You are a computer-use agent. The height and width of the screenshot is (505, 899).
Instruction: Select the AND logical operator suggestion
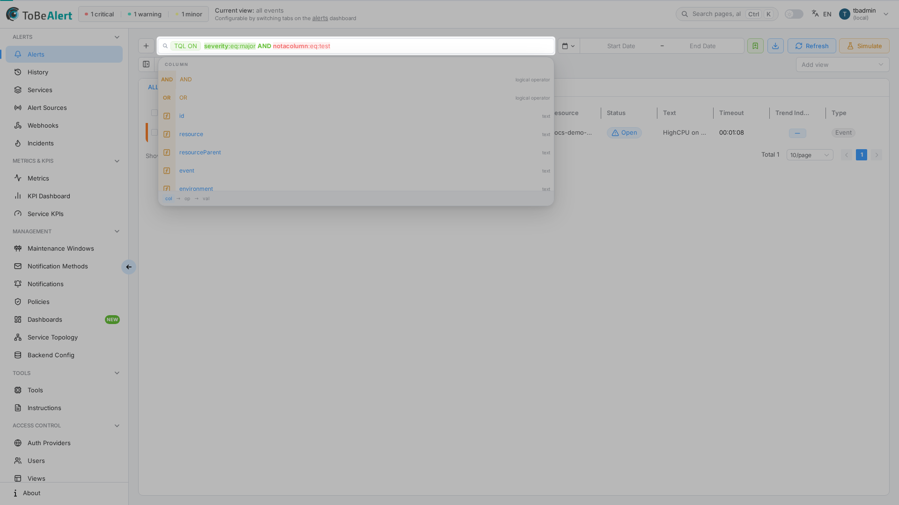[356, 79]
